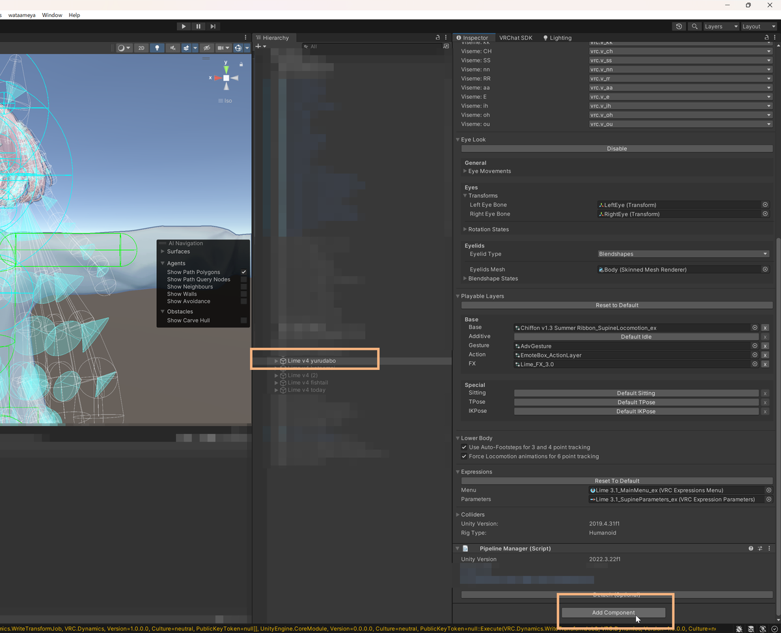Image resolution: width=781 pixels, height=633 pixels.
Task: Click the scene gizmo lock icon
Action: coord(241,64)
